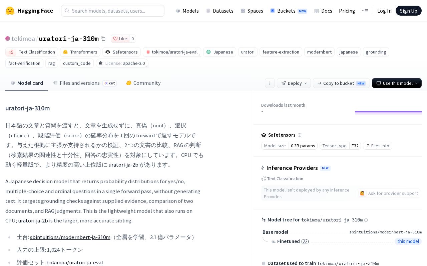Click Copy to bucket button
427x266 pixels.
click(x=341, y=83)
